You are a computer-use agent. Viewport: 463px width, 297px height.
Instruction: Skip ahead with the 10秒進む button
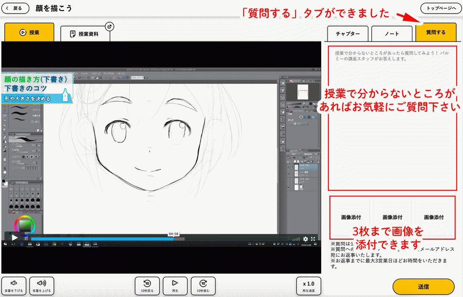[203, 286]
